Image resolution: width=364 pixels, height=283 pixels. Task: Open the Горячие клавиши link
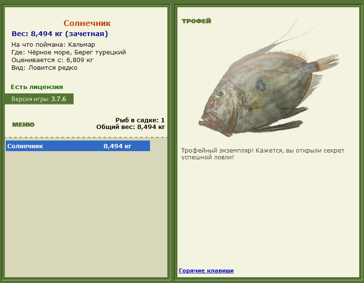tap(206, 270)
